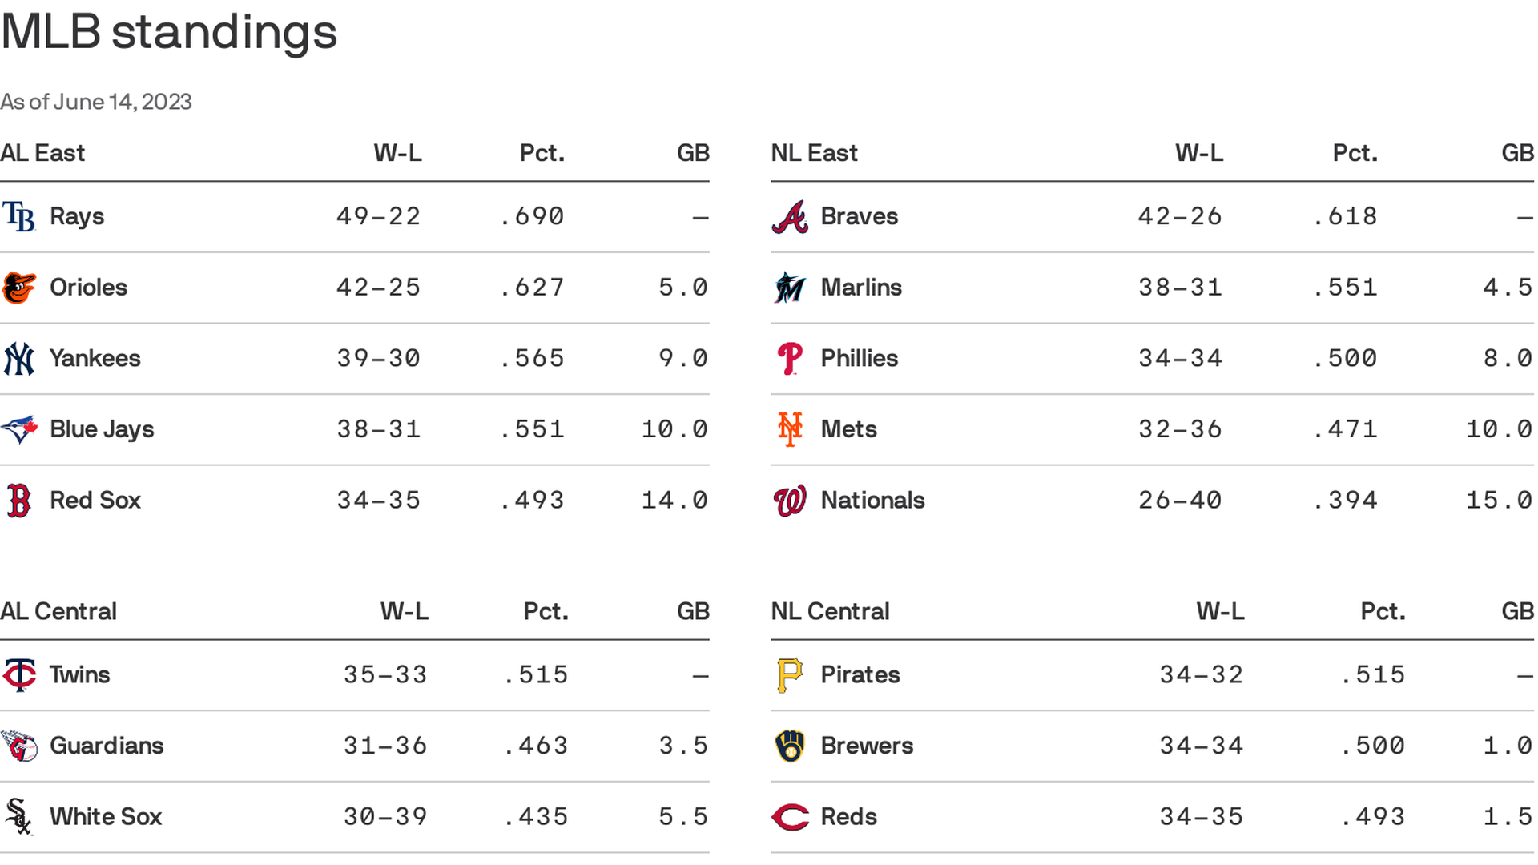Click the Marlins logo
The height and width of the screenshot is (865, 1538).
point(790,288)
